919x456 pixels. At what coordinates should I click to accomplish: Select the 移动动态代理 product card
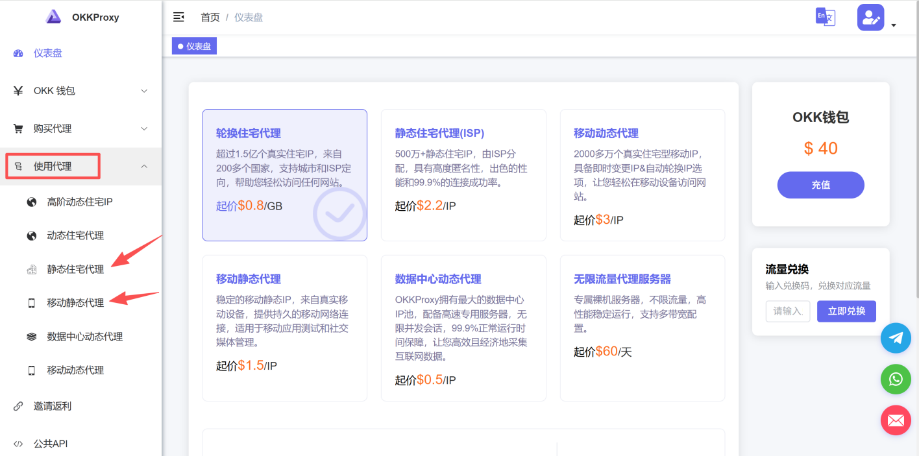pyautogui.click(x=643, y=175)
